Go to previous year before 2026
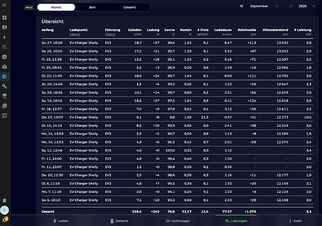The image size is (322, 226). point(291,6)
